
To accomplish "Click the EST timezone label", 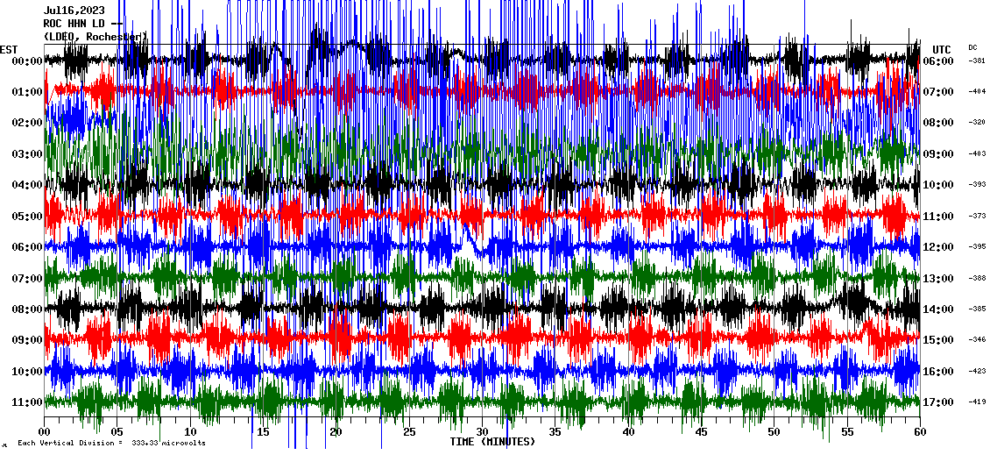I will click(9, 49).
